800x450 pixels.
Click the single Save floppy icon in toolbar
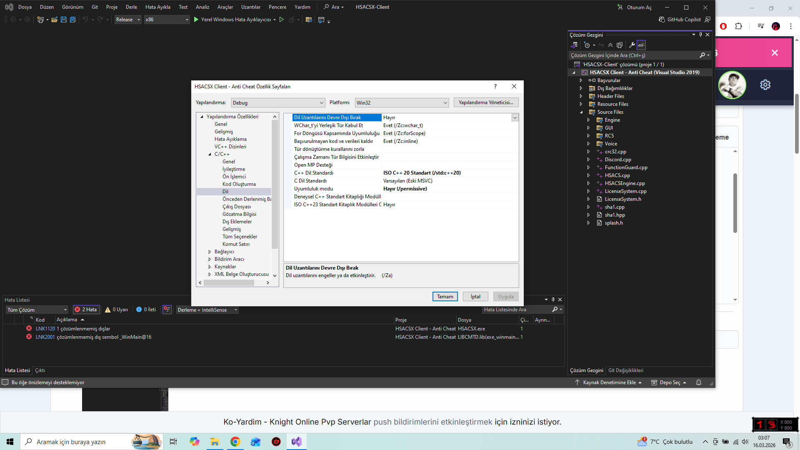click(64, 20)
